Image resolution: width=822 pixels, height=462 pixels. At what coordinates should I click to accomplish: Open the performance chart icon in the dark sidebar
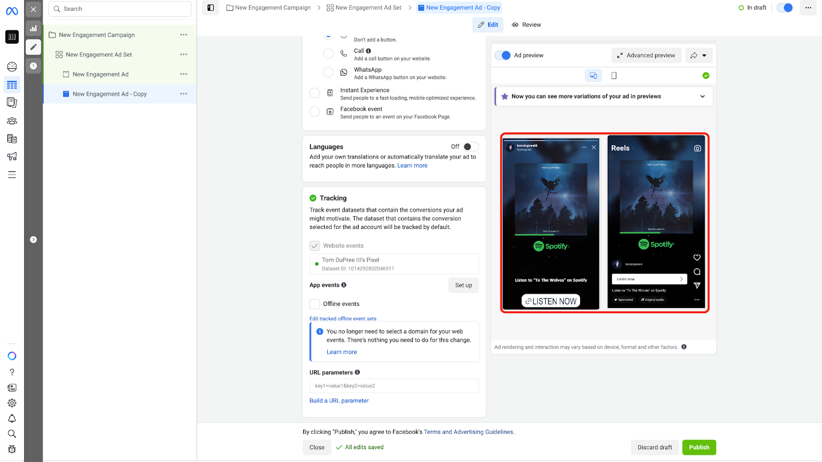(33, 28)
